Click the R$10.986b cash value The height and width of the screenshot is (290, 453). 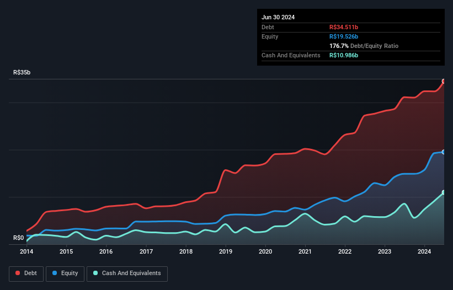[344, 55]
